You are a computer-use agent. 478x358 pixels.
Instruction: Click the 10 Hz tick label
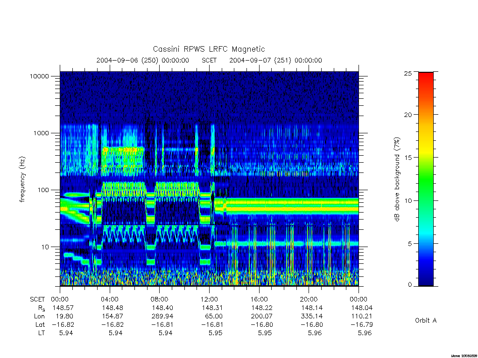coord(45,247)
